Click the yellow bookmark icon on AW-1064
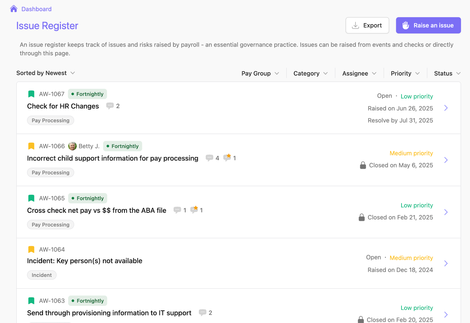 pyautogui.click(x=31, y=250)
